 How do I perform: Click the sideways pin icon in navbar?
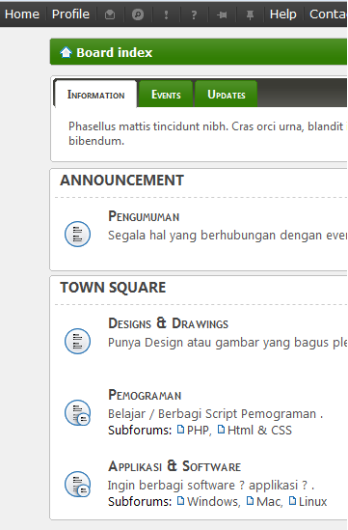(222, 14)
